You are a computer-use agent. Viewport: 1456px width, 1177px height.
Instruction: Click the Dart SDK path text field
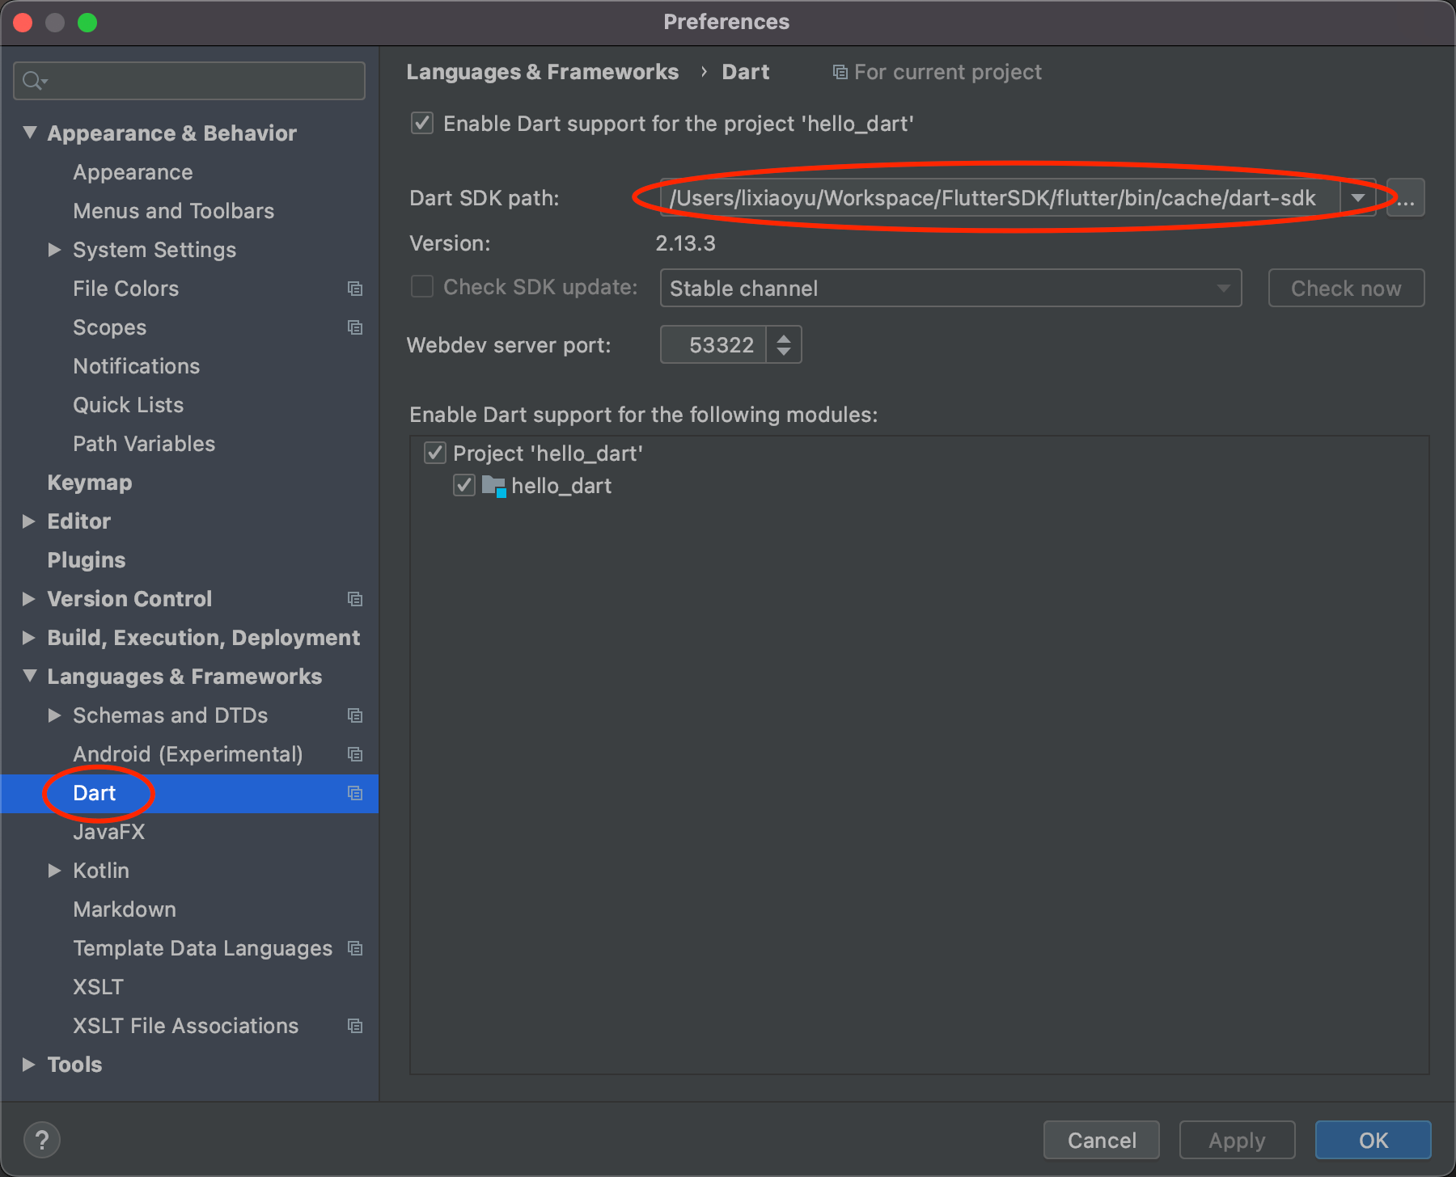click(1001, 198)
